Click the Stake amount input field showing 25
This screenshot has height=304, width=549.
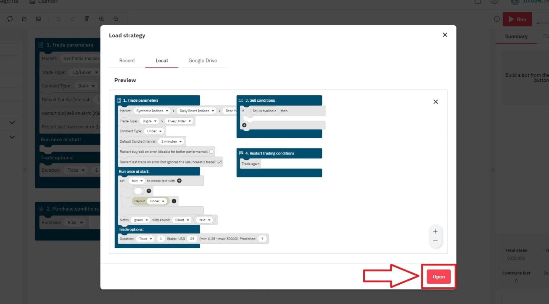[192, 239]
